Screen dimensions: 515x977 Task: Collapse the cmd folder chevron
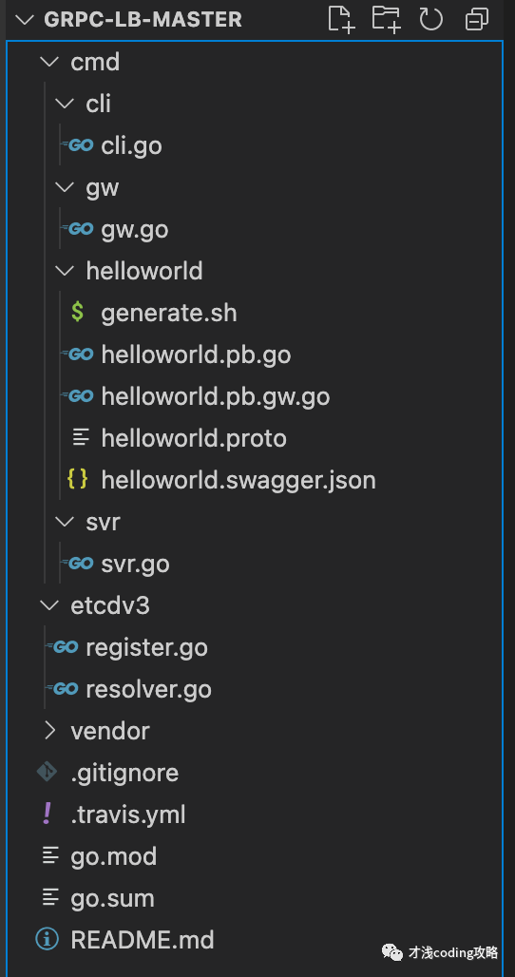click(x=48, y=63)
